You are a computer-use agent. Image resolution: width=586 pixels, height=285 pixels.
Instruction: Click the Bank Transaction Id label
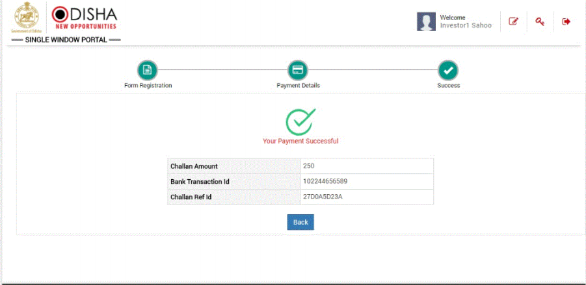pos(200,182)
